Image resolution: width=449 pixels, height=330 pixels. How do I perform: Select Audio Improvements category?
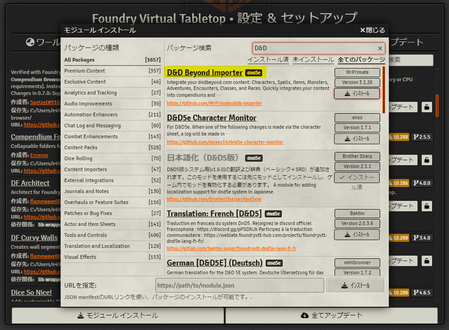coord(112,104)
